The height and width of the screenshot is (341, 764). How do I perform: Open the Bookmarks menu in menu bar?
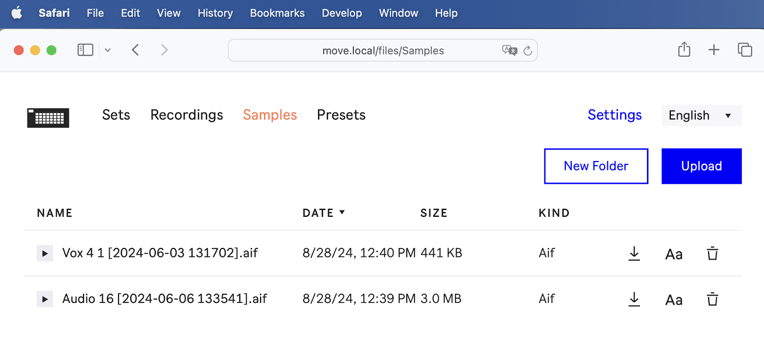[277, 13]
